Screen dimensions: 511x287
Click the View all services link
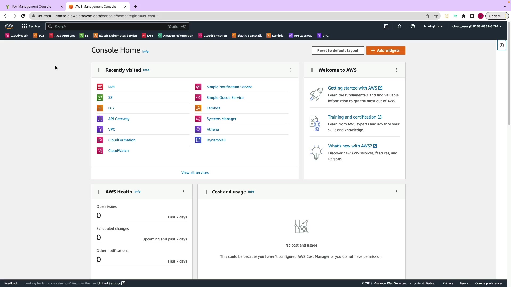195,172
